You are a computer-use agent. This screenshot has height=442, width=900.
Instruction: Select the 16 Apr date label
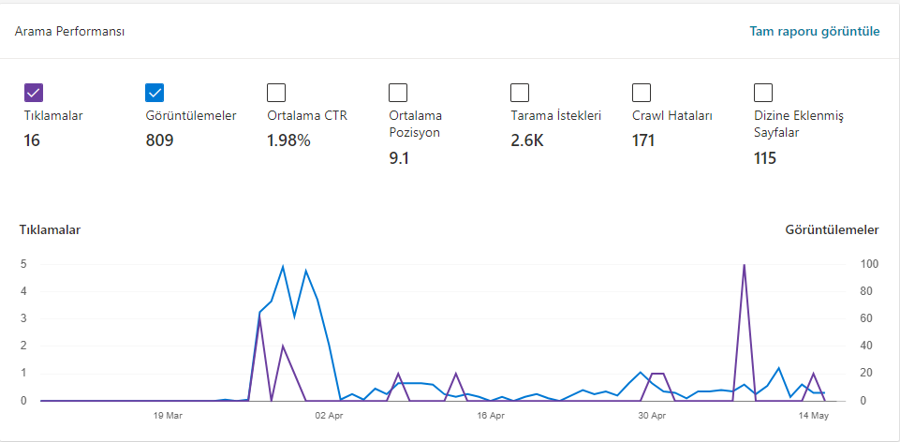[x=491, y=416]
